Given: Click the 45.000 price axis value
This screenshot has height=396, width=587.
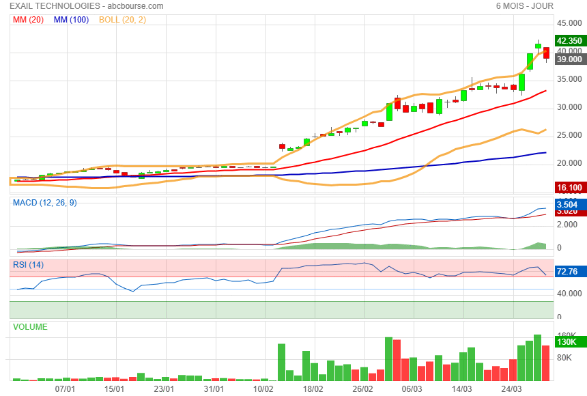Looking at the screenshot, I should (569, 23).
